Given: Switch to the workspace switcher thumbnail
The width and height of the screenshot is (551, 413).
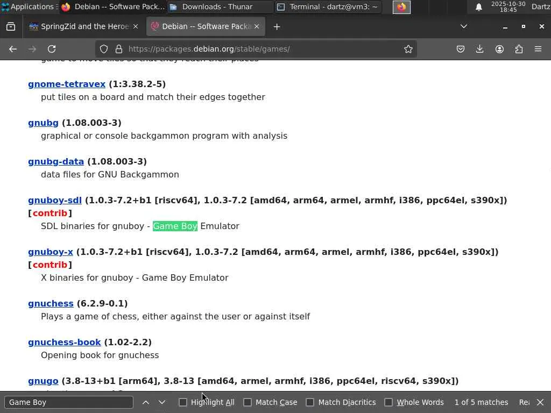Looking at the screenshot, I should click(401, 7).
